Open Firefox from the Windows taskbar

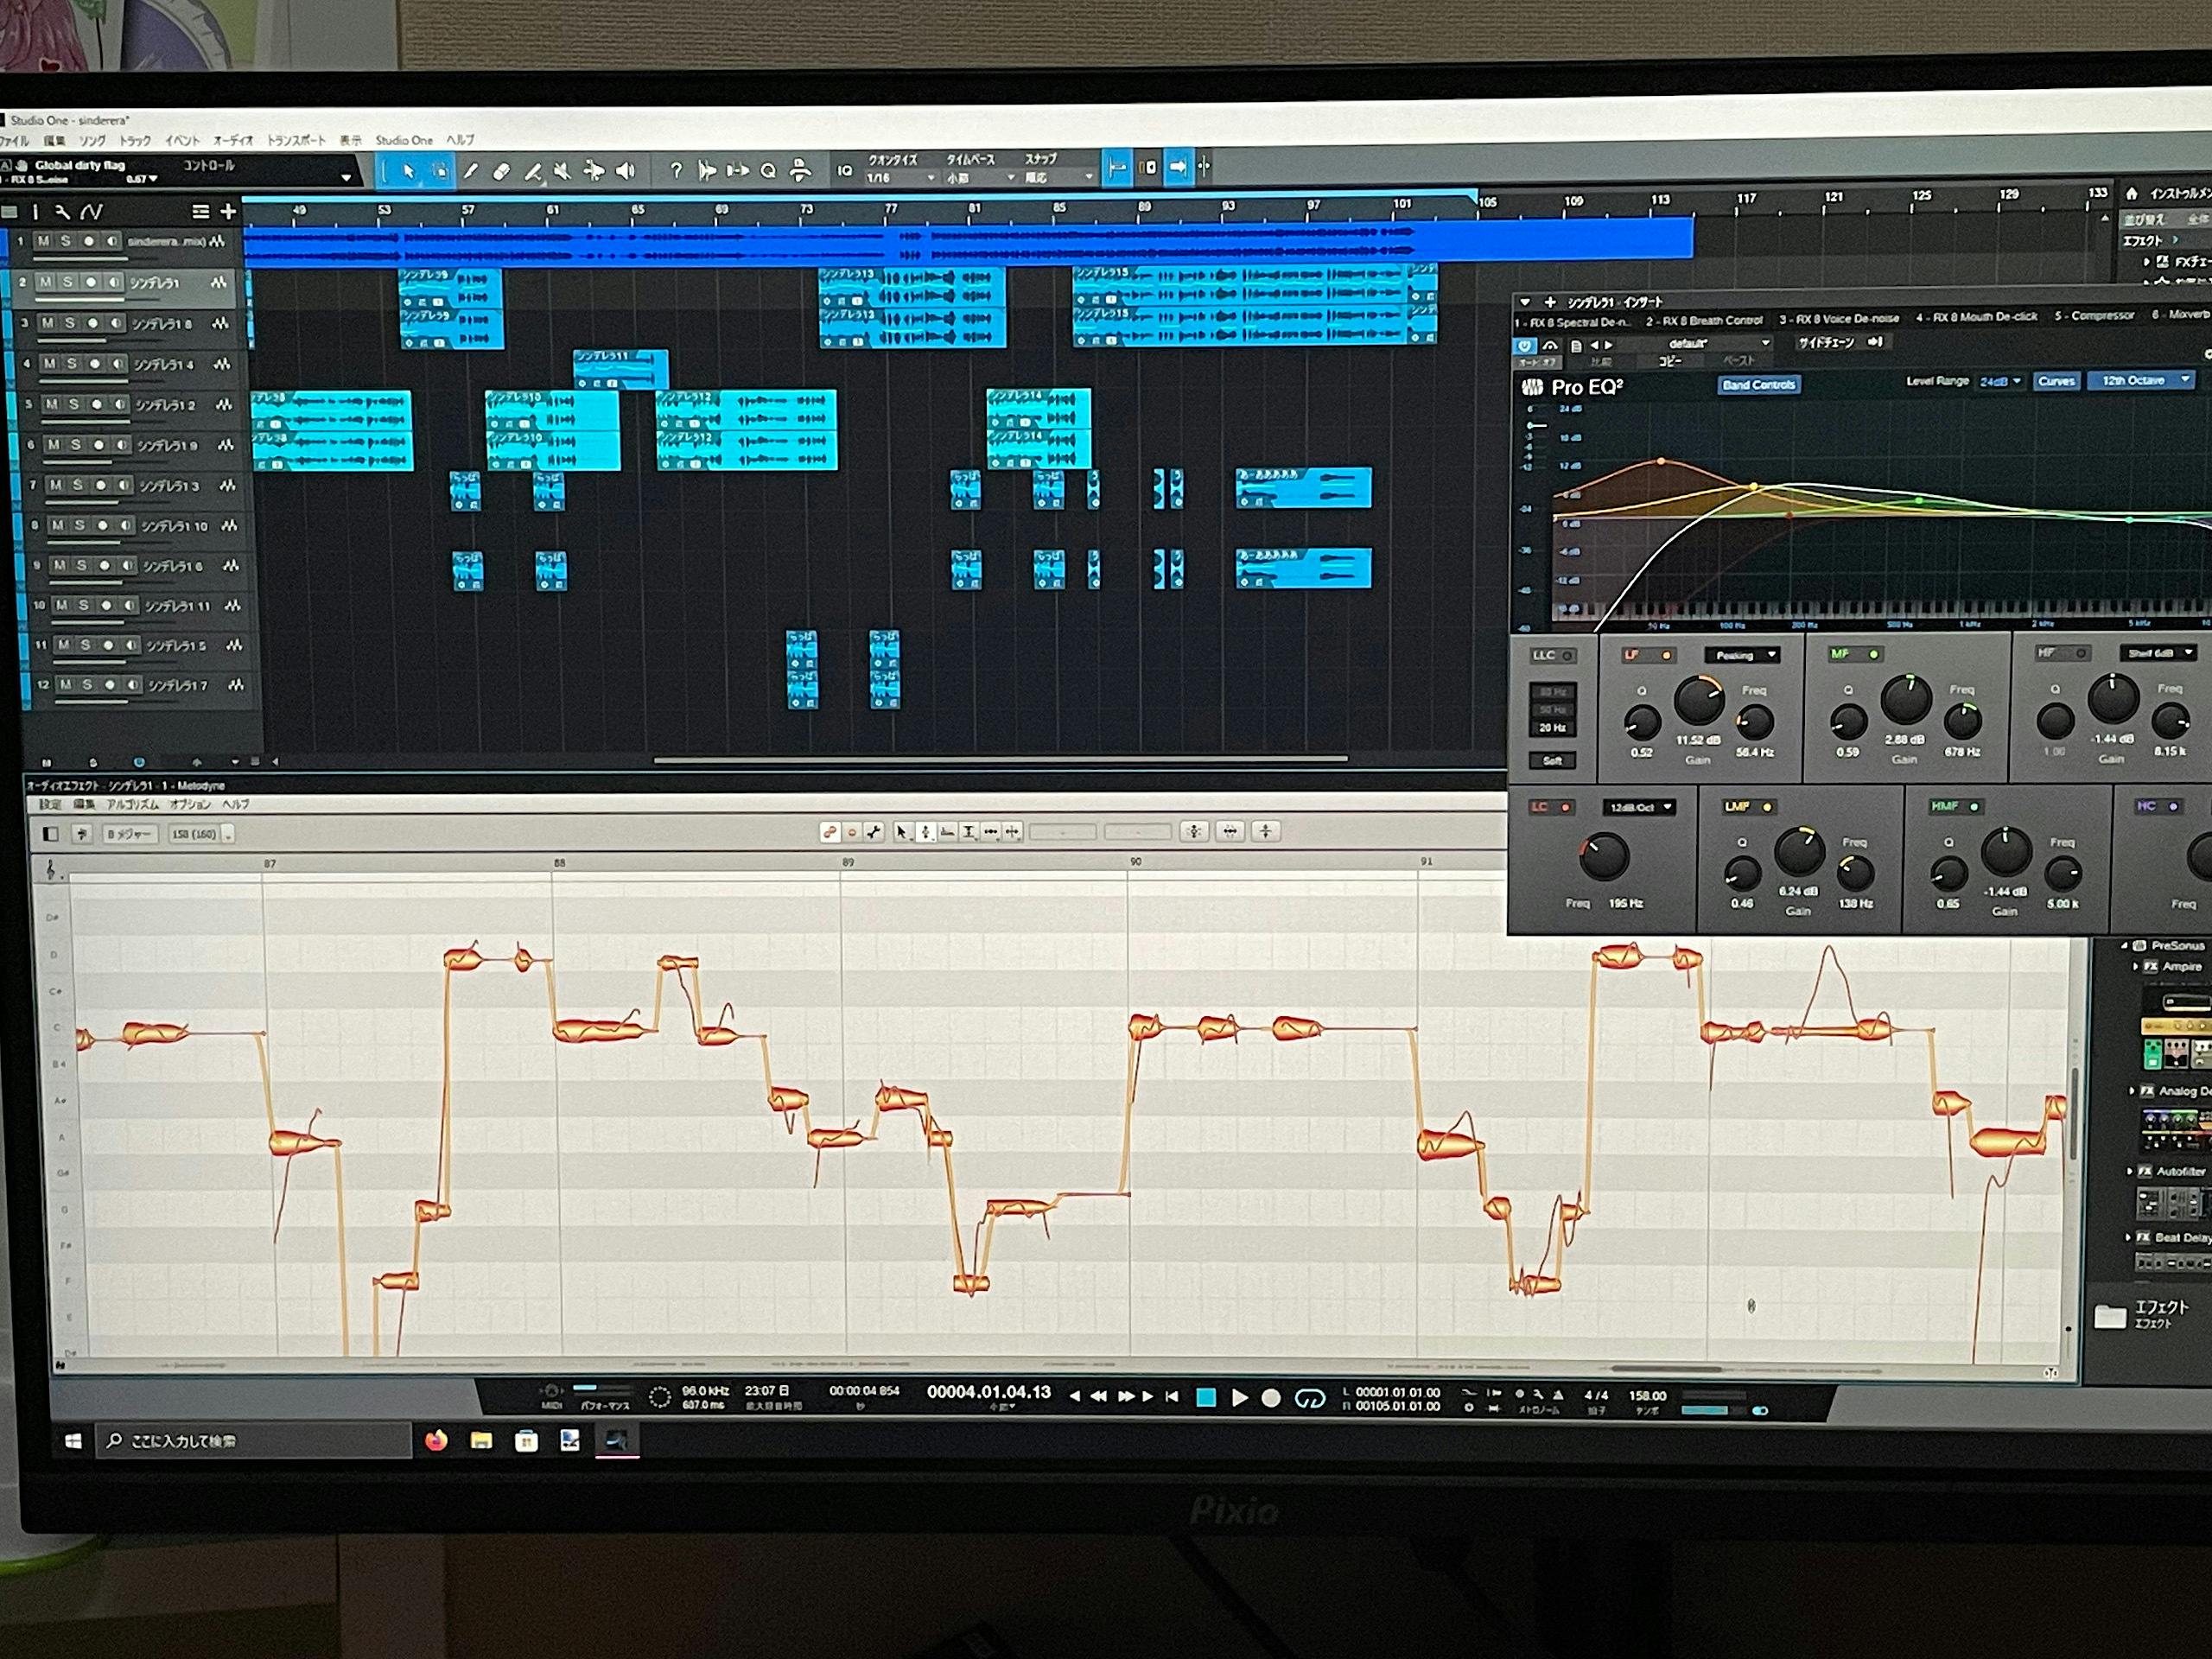click(436, 1441)
